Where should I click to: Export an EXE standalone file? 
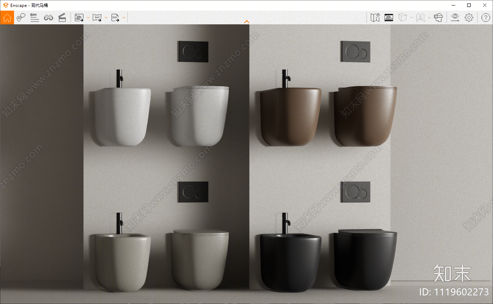pos(115,18)
